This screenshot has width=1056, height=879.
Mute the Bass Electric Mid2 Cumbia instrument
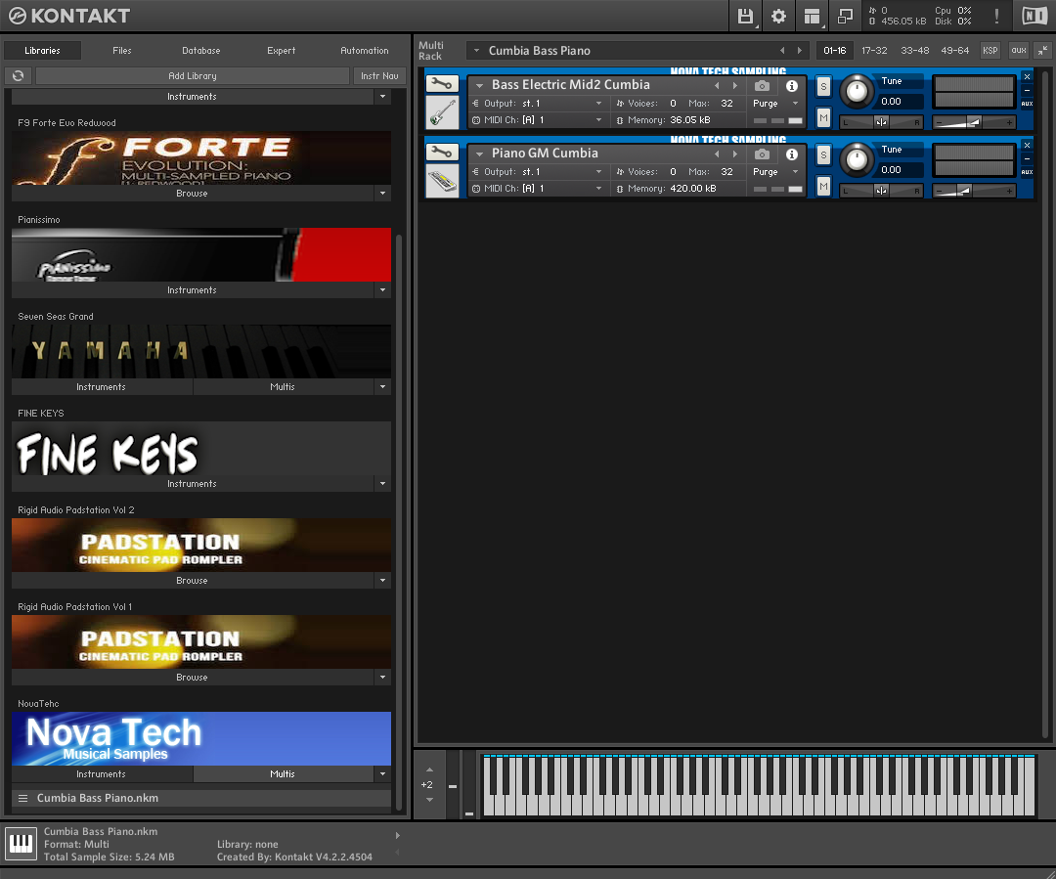(823, 118)
